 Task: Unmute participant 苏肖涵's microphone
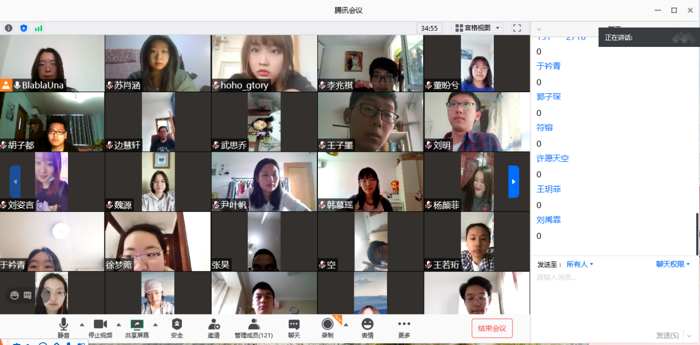pyautogui.click(x=108, y=86)
